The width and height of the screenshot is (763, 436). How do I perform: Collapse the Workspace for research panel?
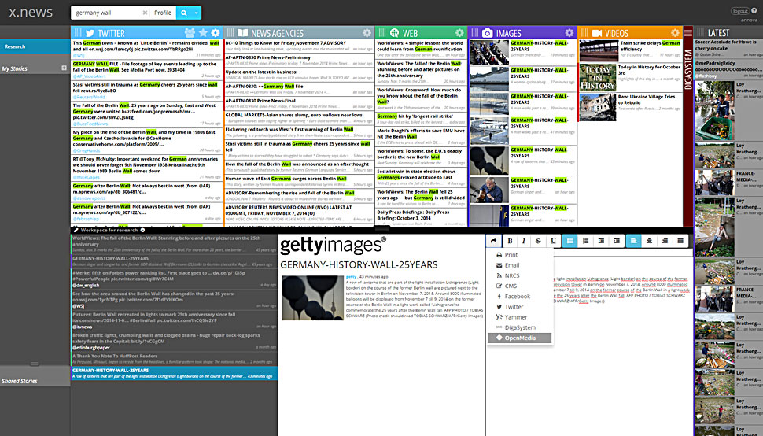(x=142, y=230)
